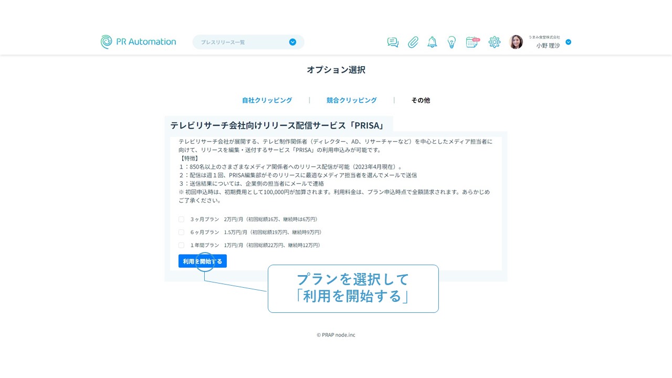
Task: Open the settings gear icon
Action: coord(495,43)
